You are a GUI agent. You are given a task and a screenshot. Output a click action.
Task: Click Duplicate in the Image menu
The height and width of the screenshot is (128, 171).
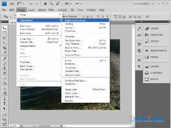39,62
